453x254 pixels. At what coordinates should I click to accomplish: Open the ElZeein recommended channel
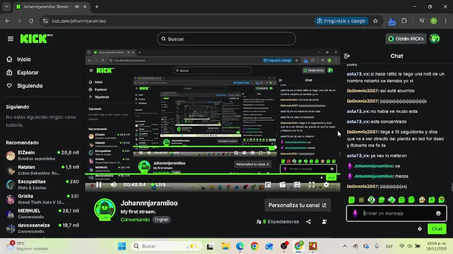[x=43, y=155]
